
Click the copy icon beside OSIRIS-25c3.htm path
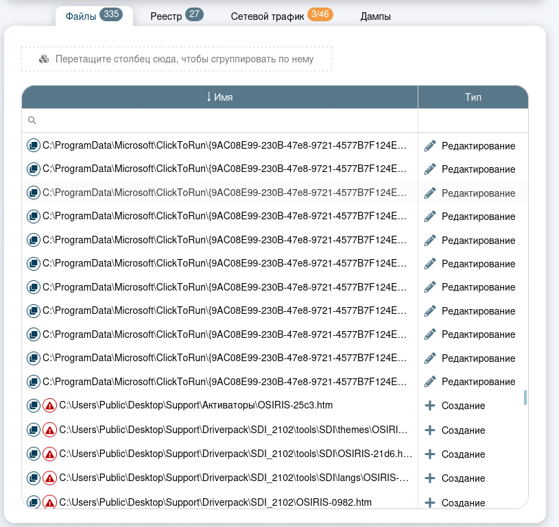click(33, 406)
